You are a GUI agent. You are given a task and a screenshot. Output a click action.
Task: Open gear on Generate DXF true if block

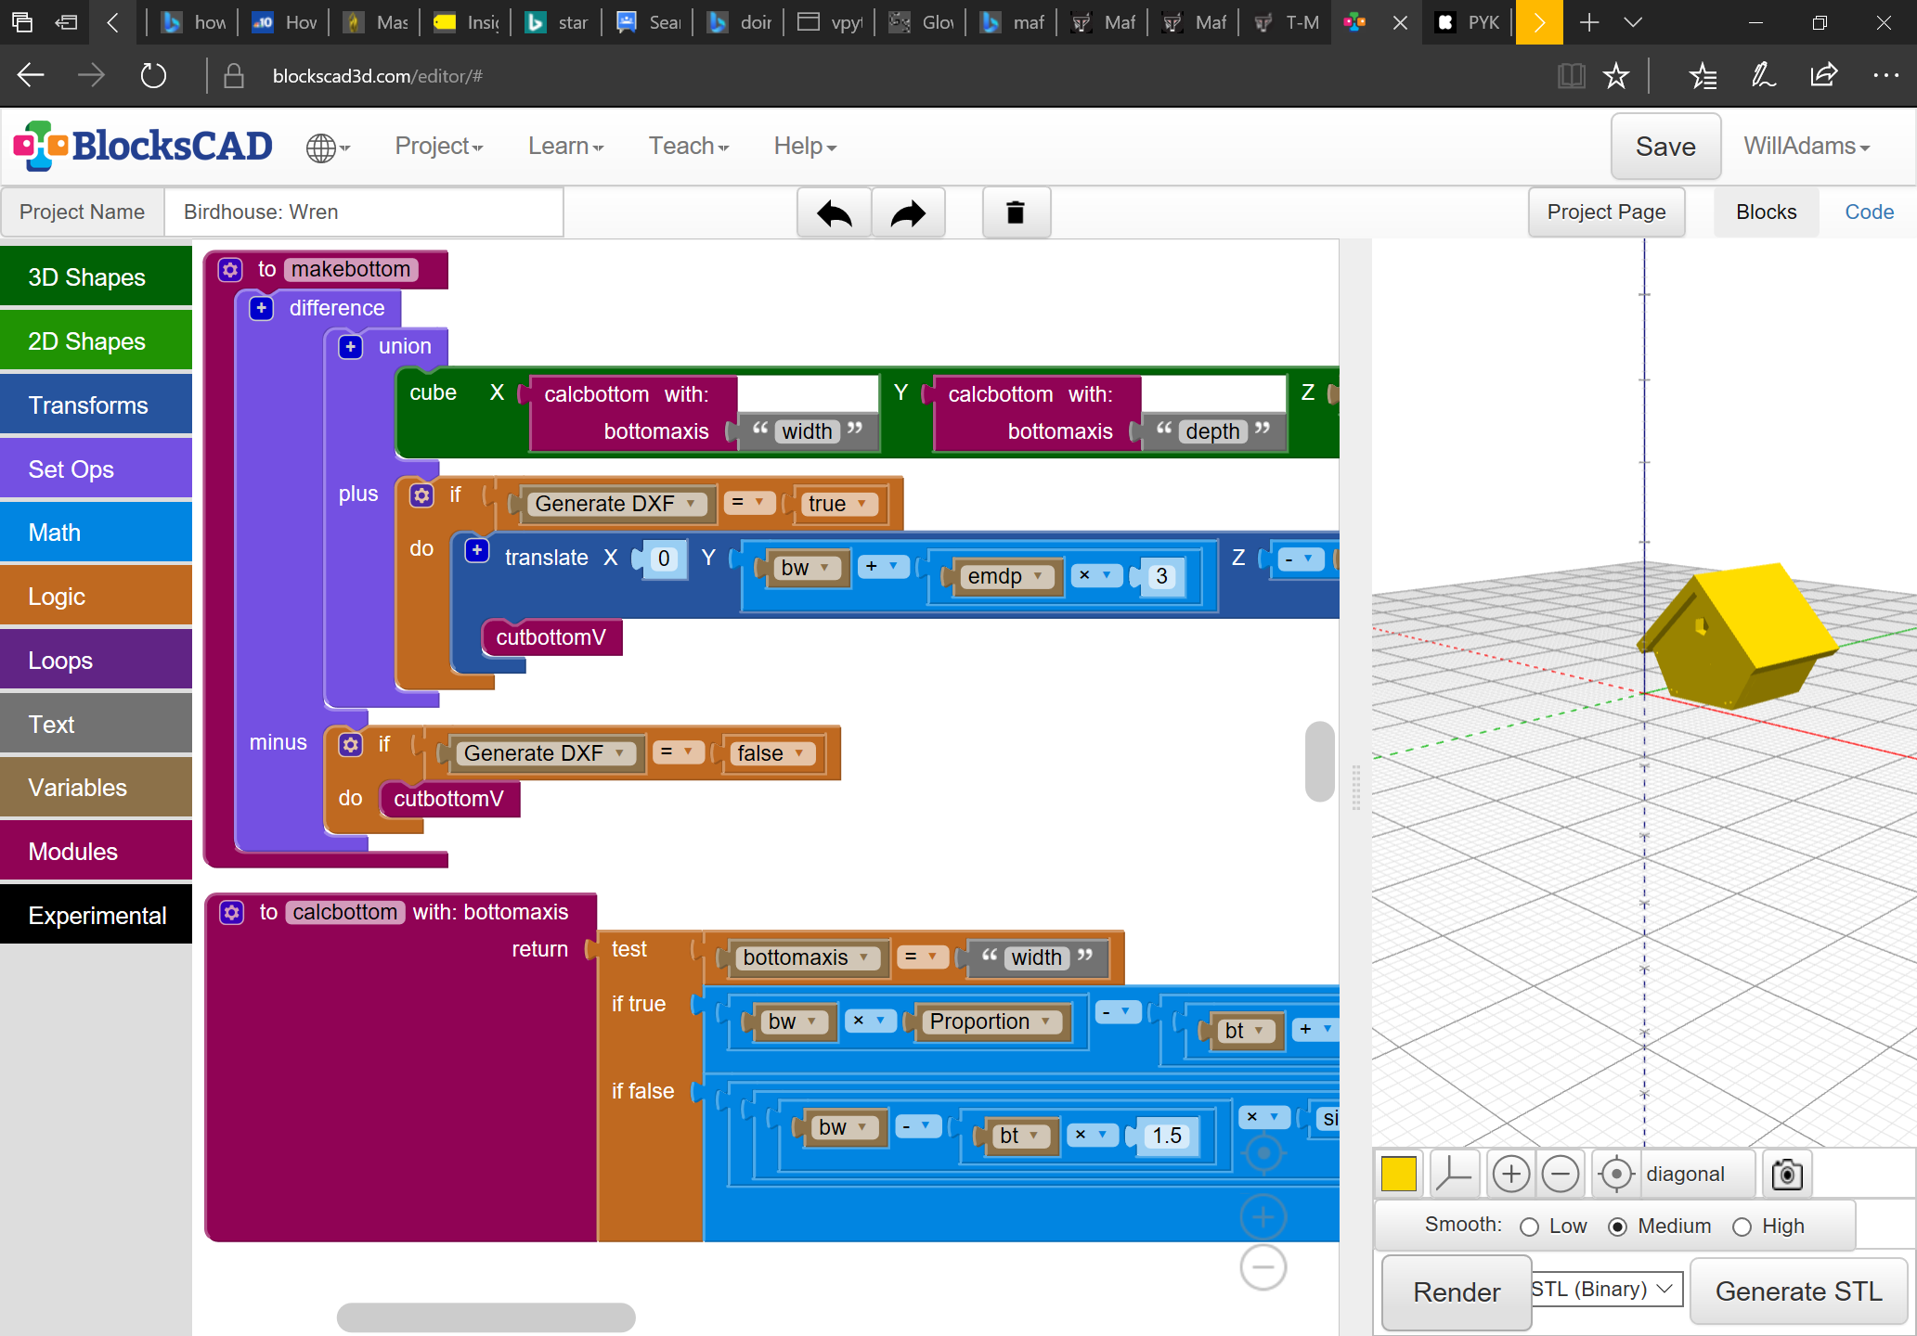tap(421, 495)
